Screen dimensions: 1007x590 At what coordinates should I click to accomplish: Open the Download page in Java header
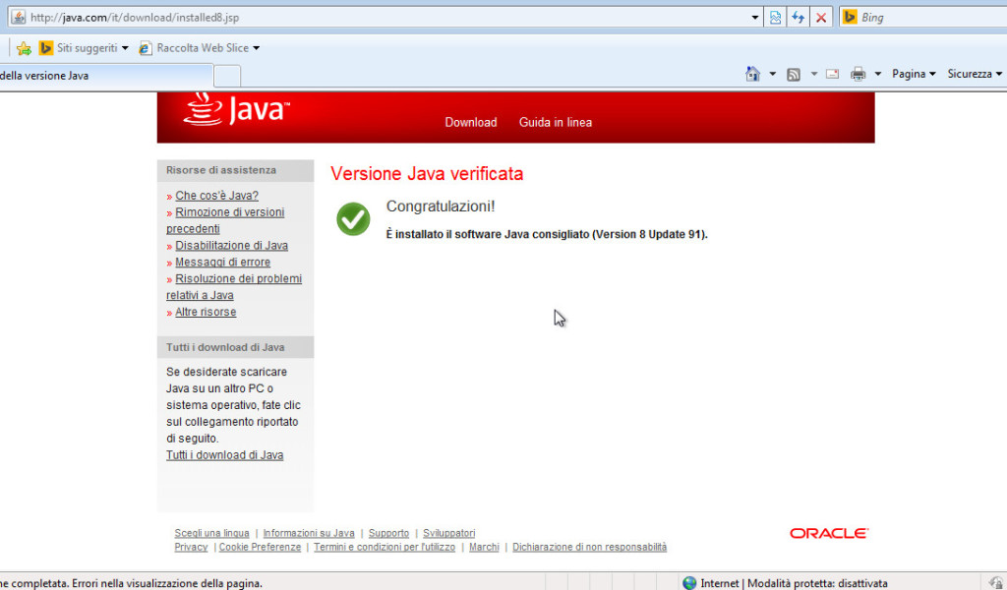coord(471,122)
